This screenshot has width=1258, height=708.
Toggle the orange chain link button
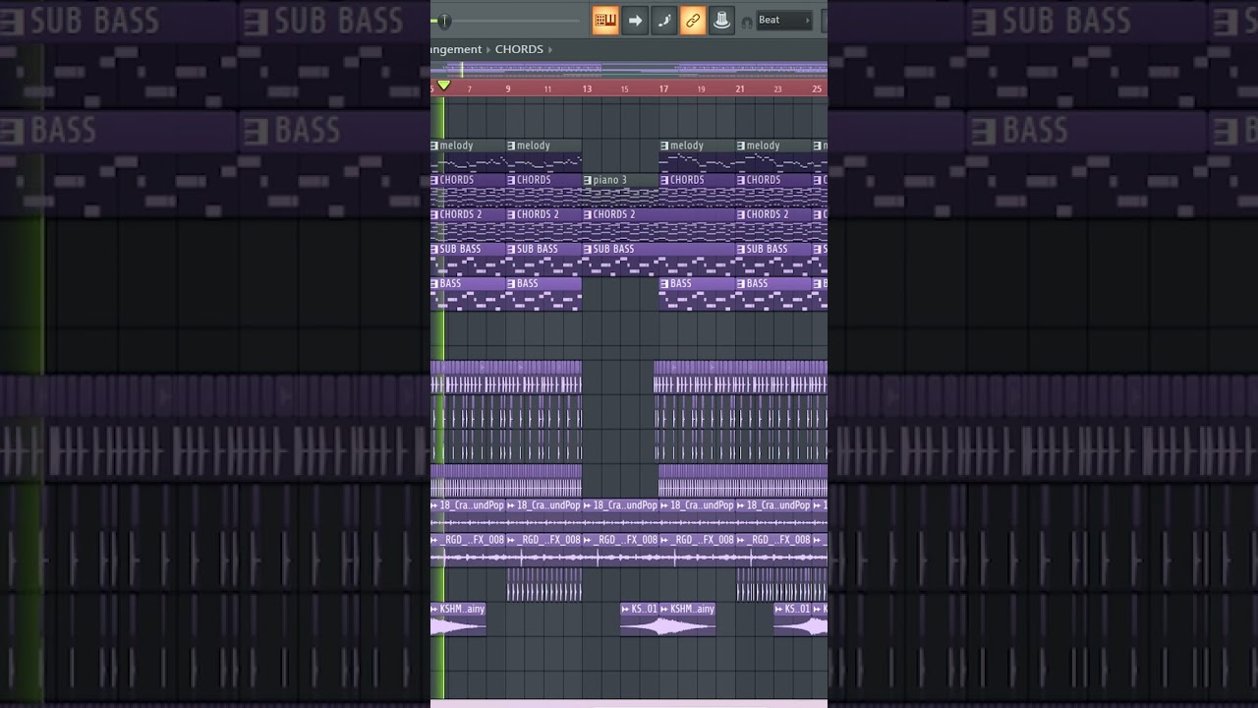[x=693, y=20]
